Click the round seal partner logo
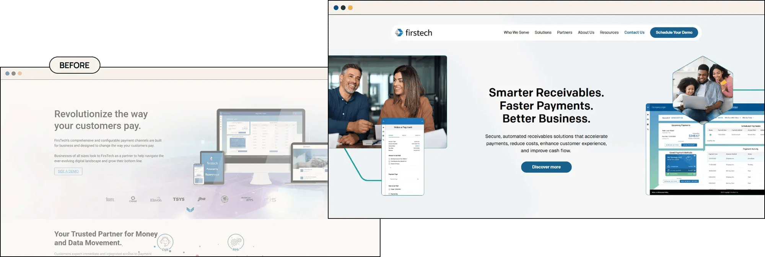 225,199
